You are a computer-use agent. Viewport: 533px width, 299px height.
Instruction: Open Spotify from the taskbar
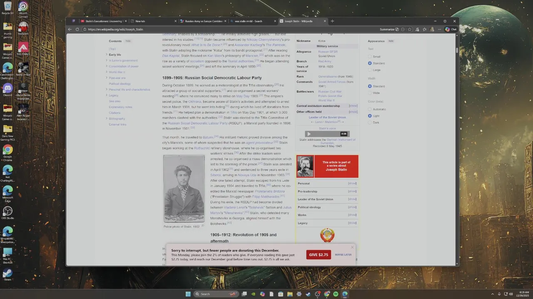(x=336, y=294)
